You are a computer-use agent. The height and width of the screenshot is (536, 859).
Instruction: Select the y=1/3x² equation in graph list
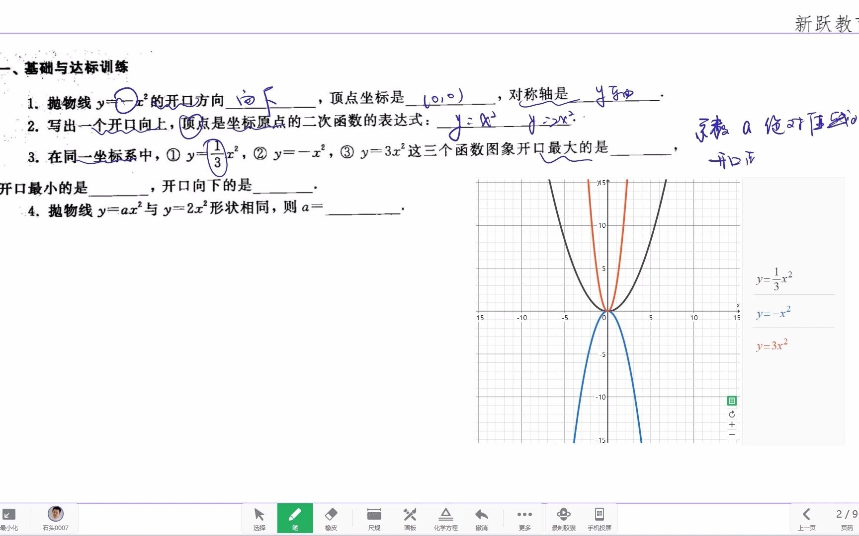point(774,279)
